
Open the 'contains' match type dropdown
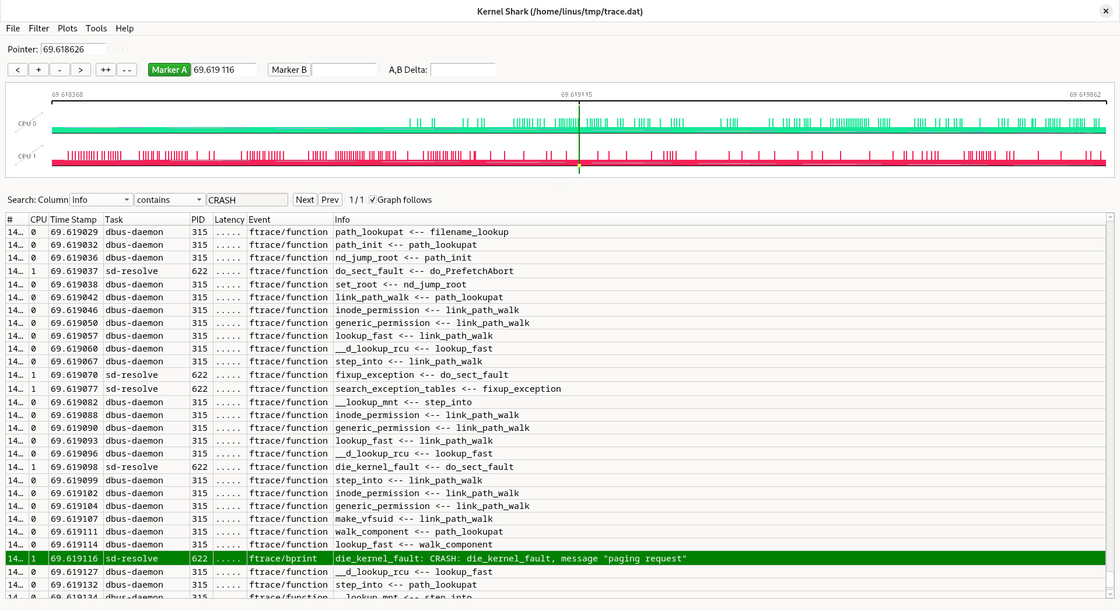point(170,200)
